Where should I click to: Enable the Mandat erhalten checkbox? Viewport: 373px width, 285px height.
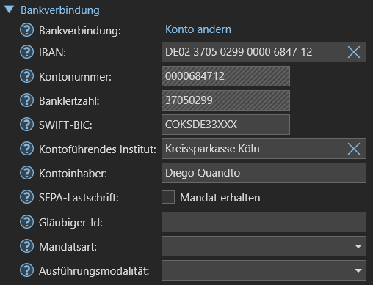168,197
